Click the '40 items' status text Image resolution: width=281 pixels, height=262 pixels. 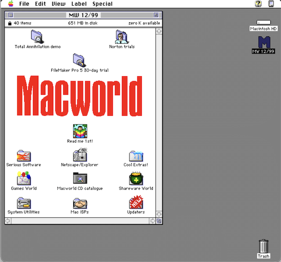tap(22, 23)
